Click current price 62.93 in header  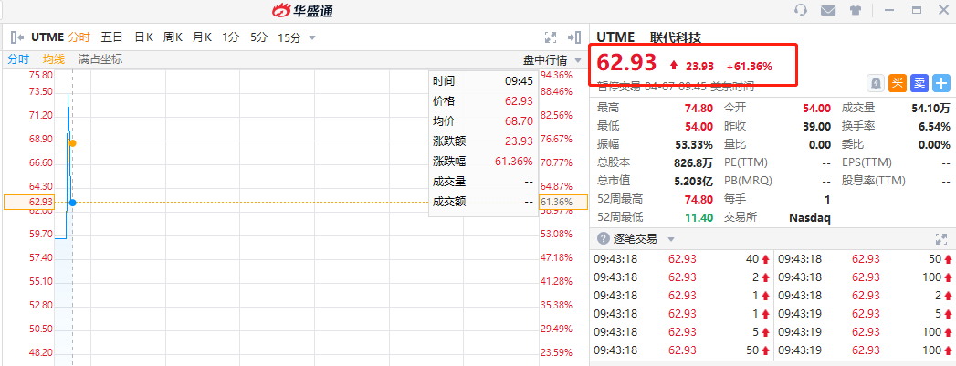626,63
